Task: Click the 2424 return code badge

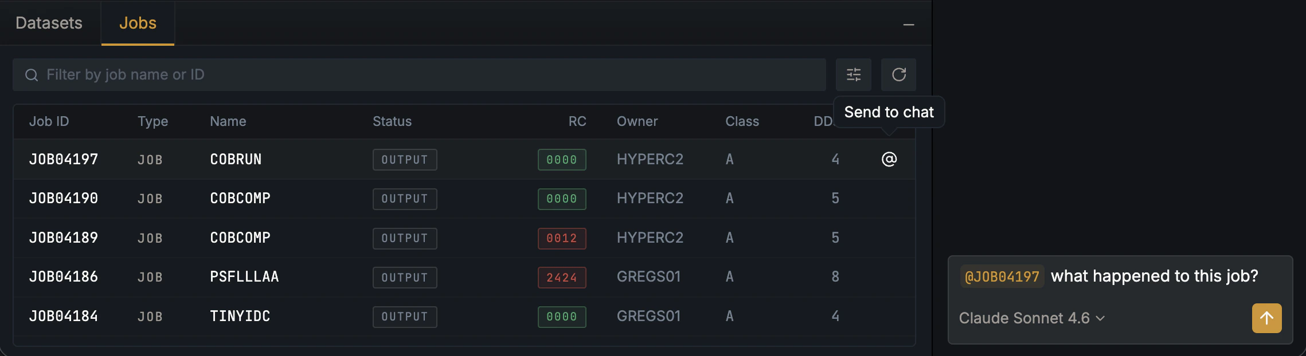Action: pos(562,278)
